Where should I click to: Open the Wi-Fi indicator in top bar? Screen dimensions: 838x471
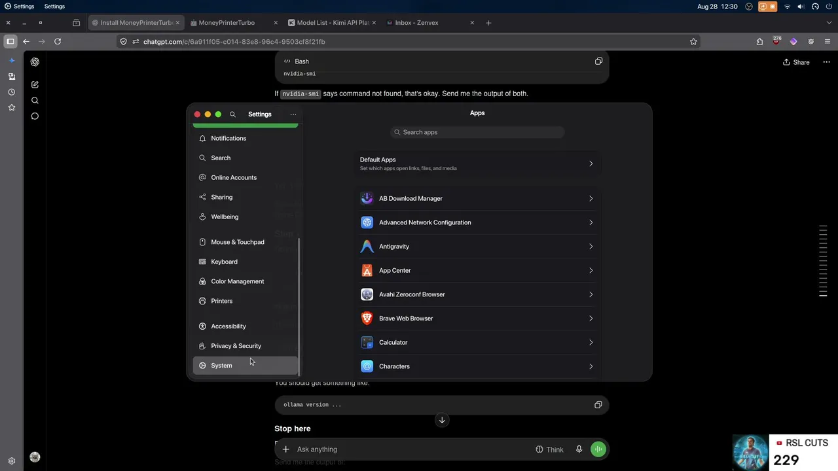pos(788,7)
